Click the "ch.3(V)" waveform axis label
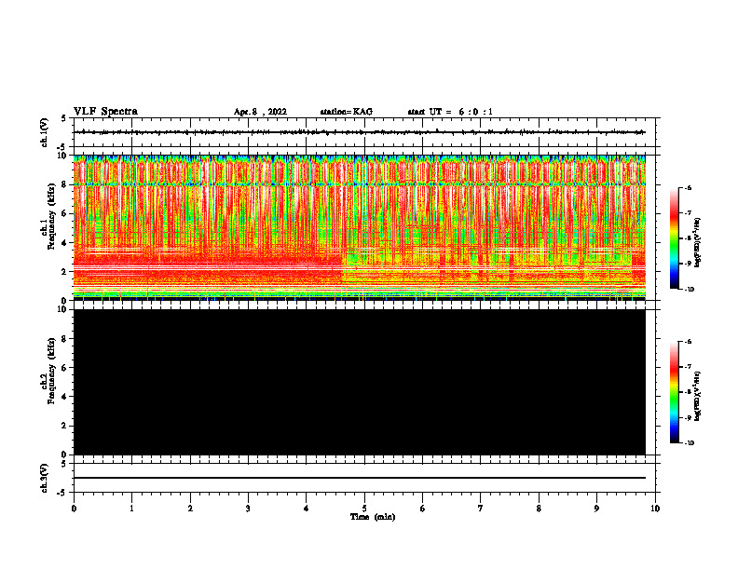 pos(45,478)
